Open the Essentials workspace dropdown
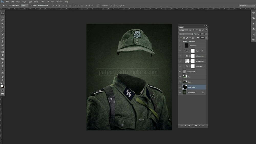256x144 pixels. point(247,6)
